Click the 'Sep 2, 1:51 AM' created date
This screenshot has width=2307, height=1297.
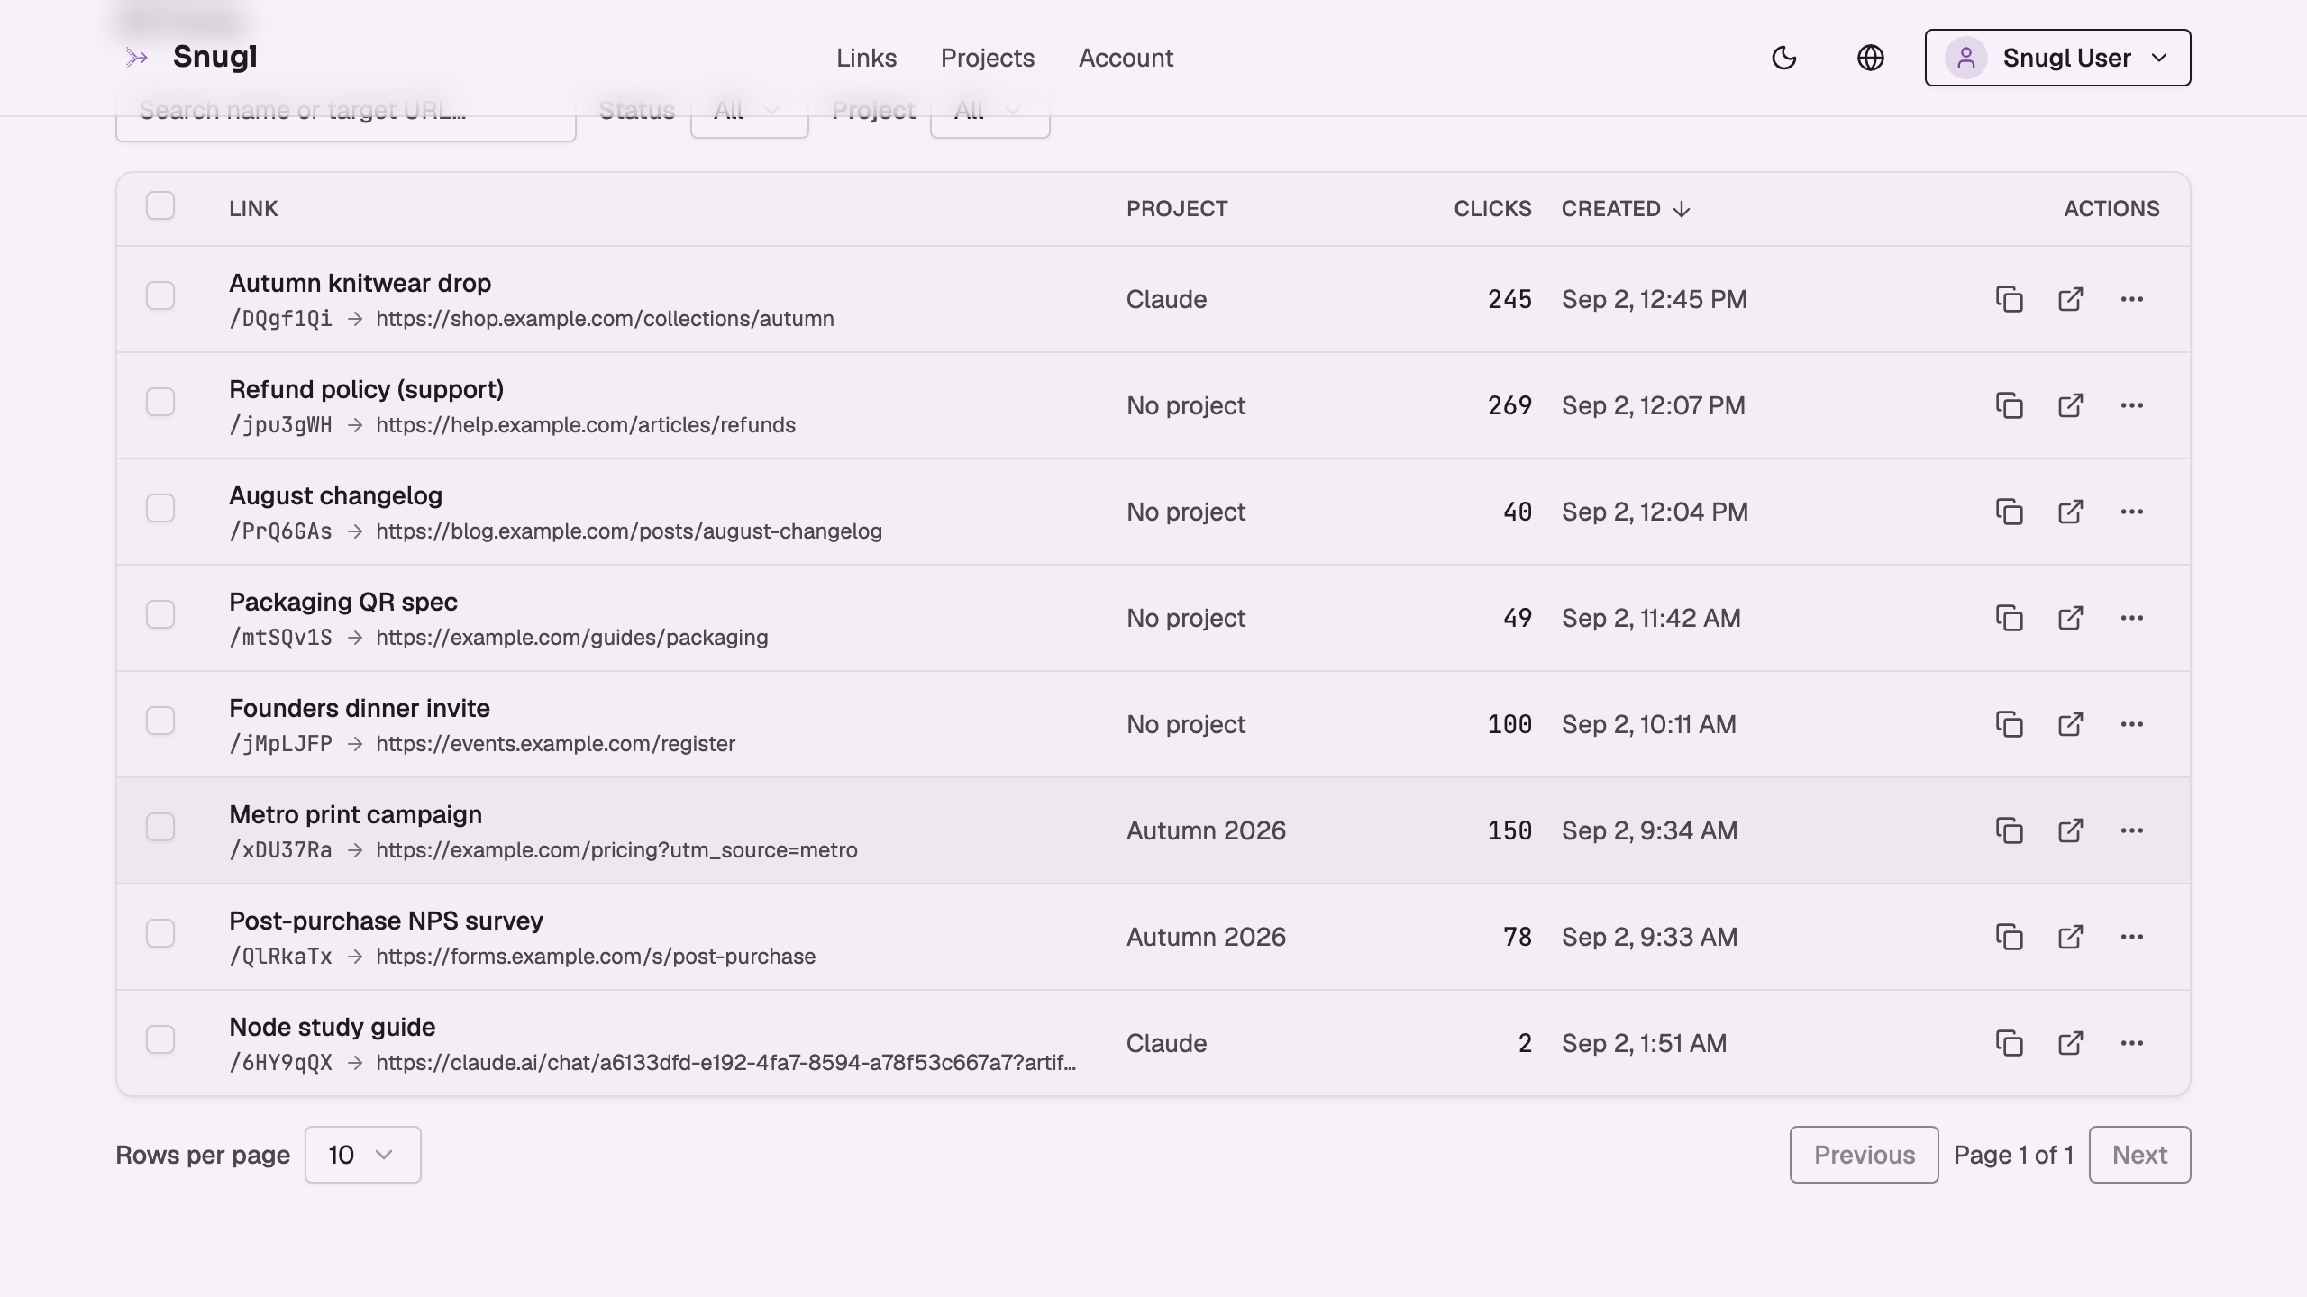[x=1645, y=1043]
